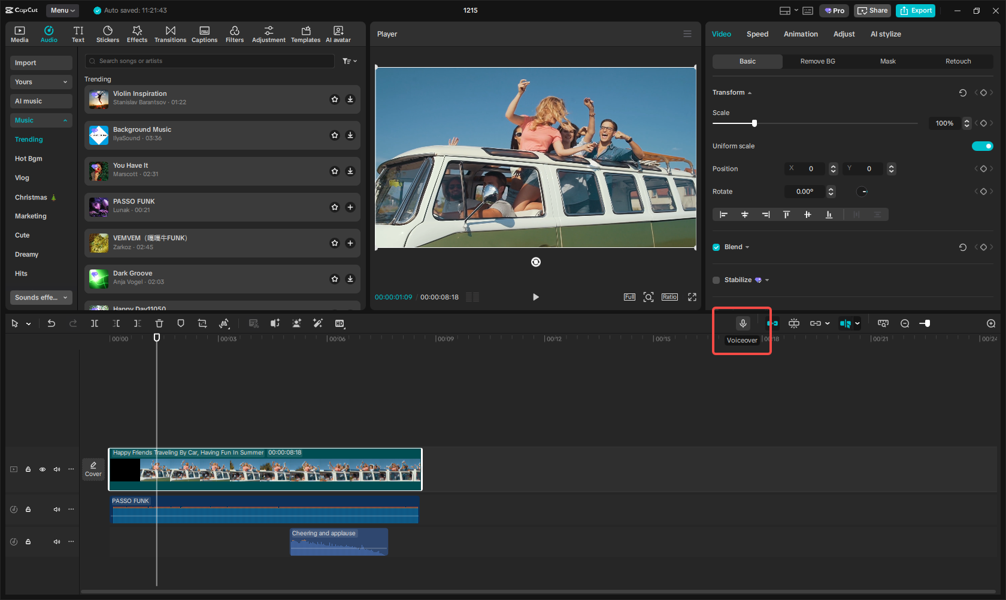Click the Voiceover microphone icon
The image size is (1006, 600).
743,323
